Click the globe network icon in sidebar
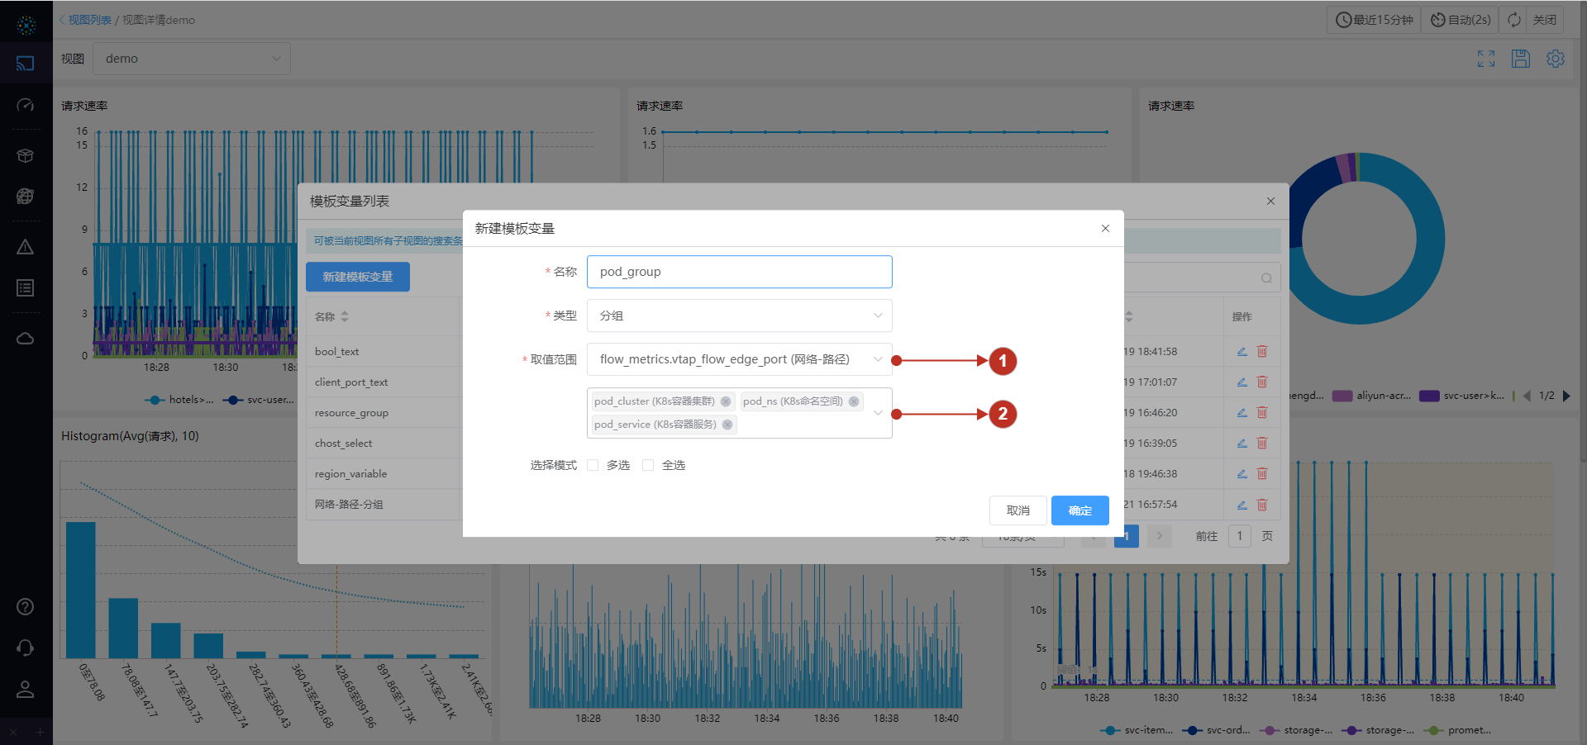This screenshot has height=745, width=1587. pyautogui.click(x=26, y=196)
